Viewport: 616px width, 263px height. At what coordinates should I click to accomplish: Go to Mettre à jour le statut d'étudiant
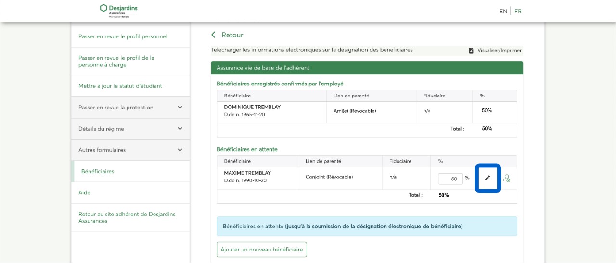pyautogui.click(x=120, y=86)
